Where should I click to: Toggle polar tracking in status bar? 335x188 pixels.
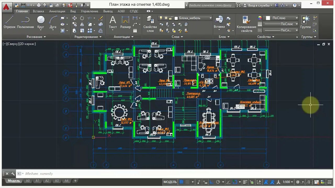tap(218, 182)
